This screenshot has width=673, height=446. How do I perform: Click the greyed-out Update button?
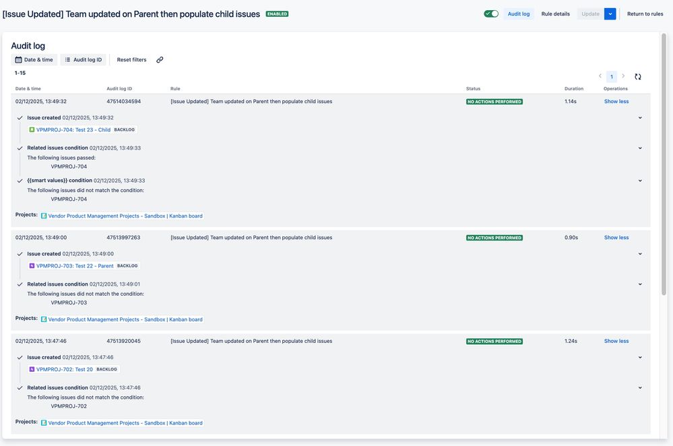590,13
